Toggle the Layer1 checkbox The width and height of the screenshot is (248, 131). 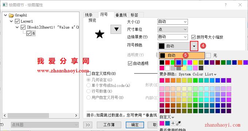17,21
